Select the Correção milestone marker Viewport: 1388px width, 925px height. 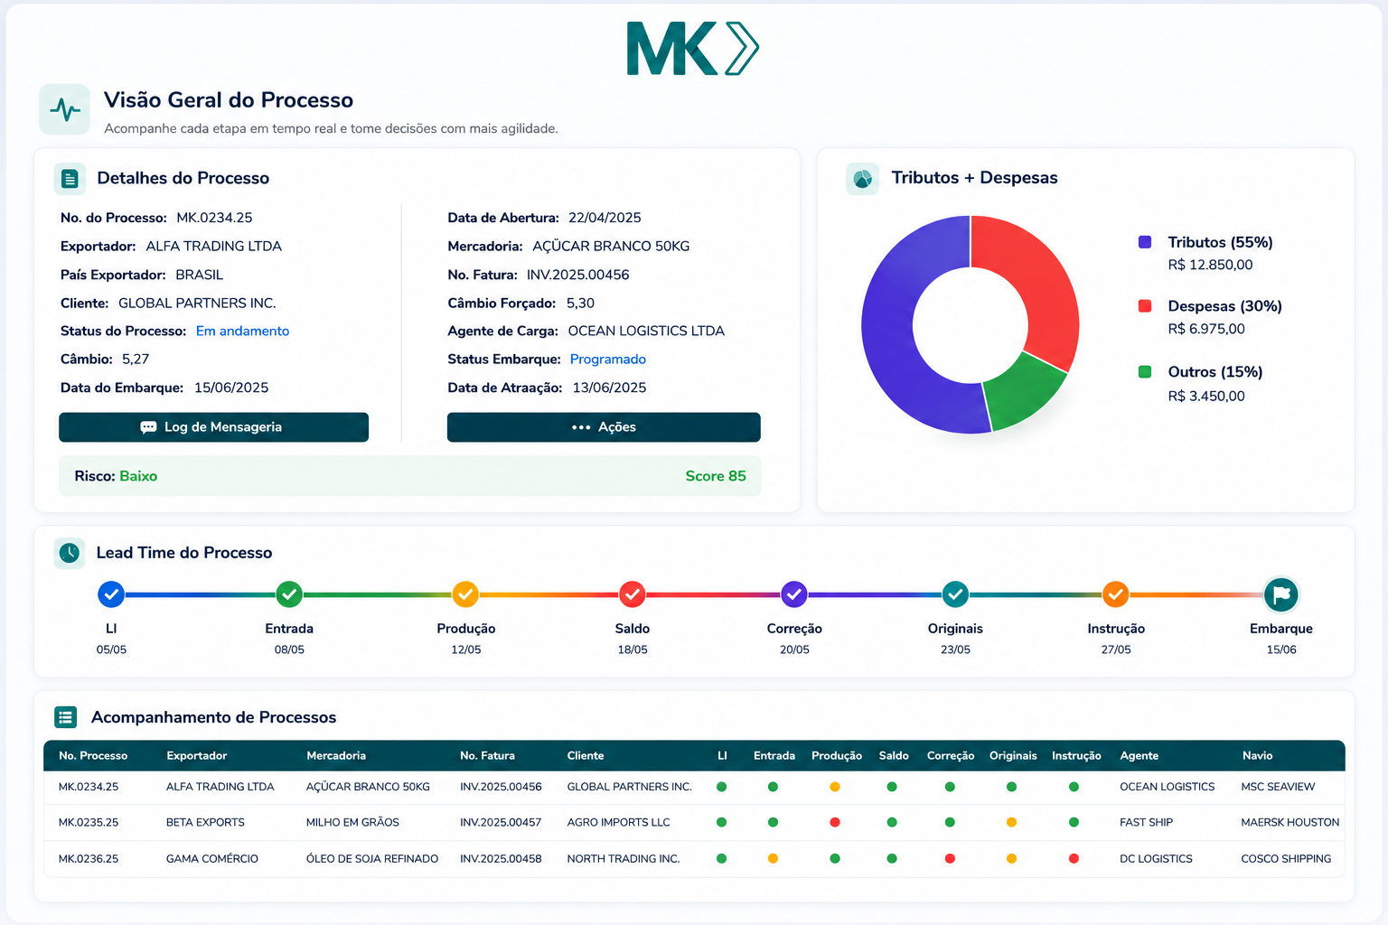click(x=794, y=594)
